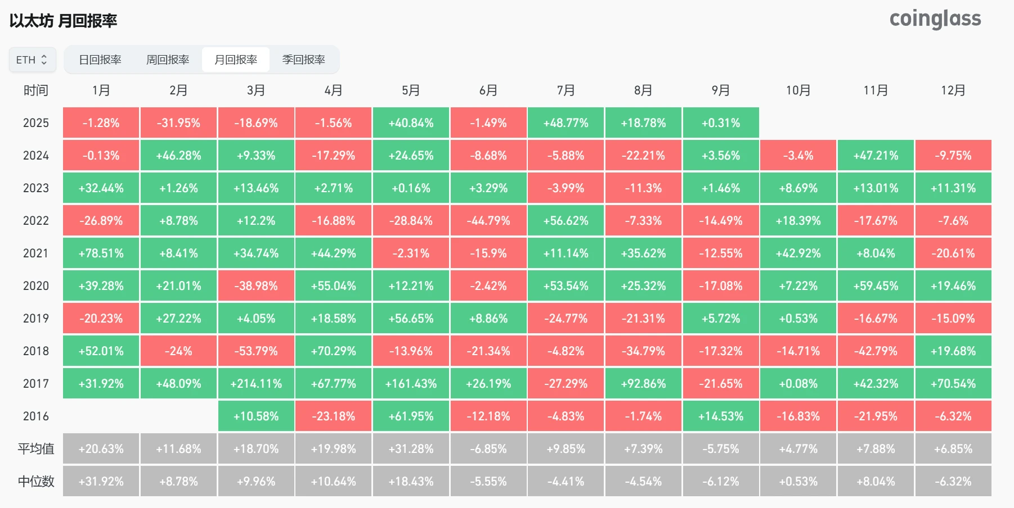The image size is (1014, 508).
Task: Click the 2021 January +78.51% cell
Action: [101, 253]
